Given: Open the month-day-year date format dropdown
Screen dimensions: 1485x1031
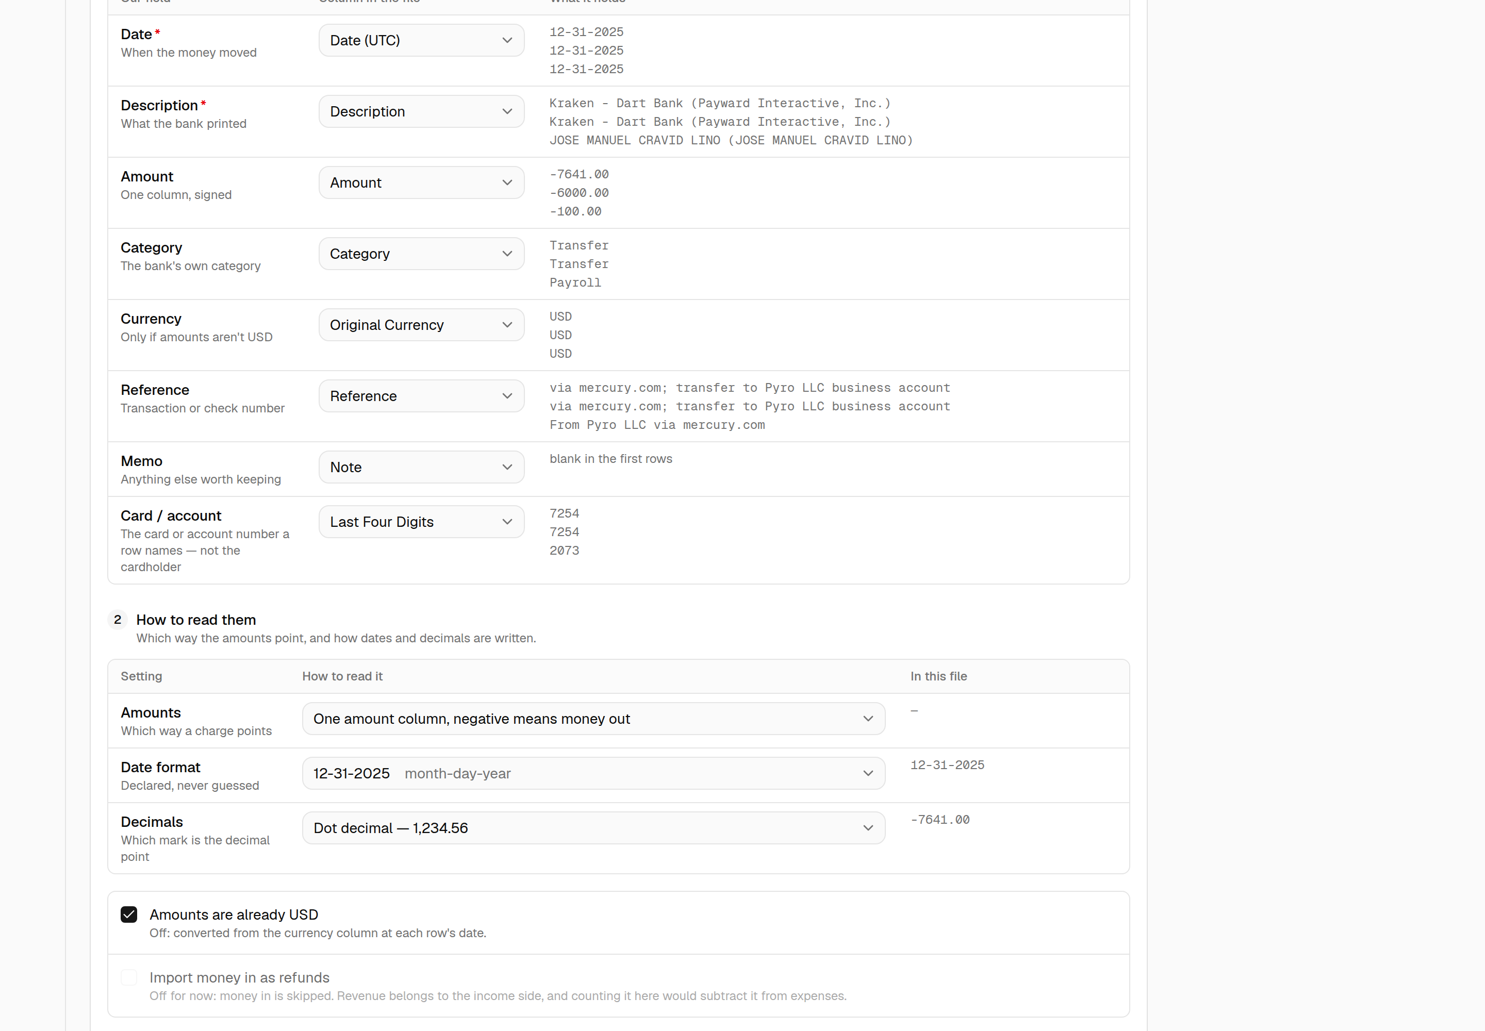Looking at the screenshot, I should [x=593, y=773].
